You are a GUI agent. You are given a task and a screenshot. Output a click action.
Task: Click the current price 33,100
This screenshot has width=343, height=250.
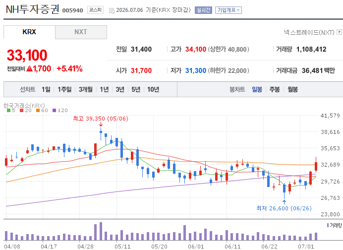coord(27,55)
